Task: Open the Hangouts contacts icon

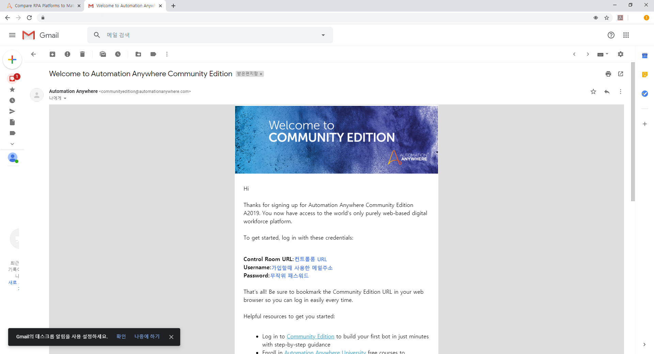Action: (13, 158)
